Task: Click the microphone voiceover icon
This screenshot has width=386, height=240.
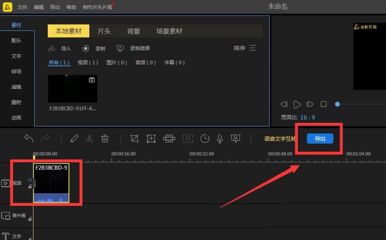Action: [x=220, y=138]
